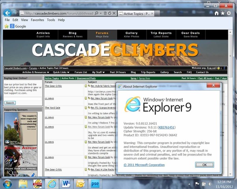This screenshot has height=189, width=237.
Task: Click the URL address field
Action: [x=59, y=13]
